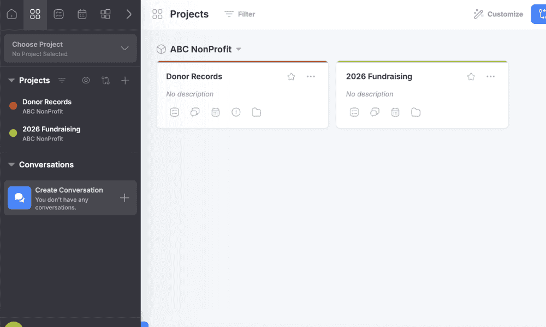
Task: Open the Home icon in the sidebar
Action: [x=11, y=14]
